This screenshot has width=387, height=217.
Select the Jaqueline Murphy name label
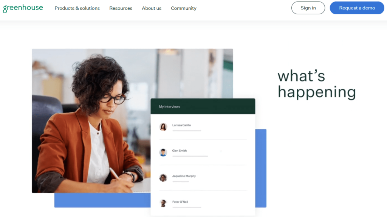(184, 176)
